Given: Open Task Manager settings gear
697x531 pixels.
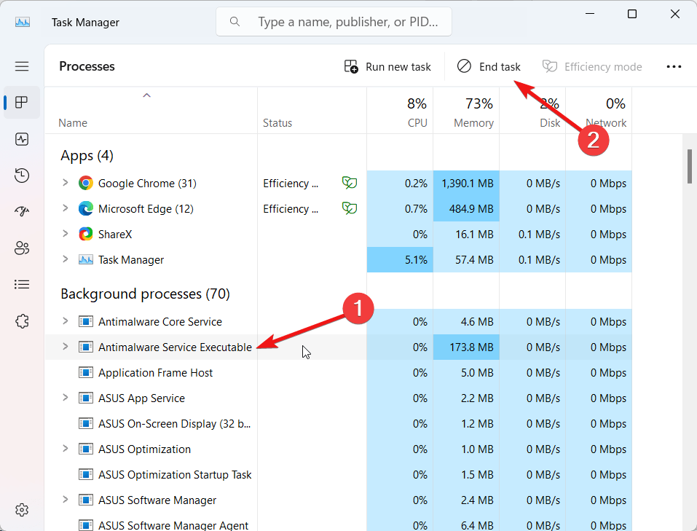Looking at the screenshot, I should (22, 510).
